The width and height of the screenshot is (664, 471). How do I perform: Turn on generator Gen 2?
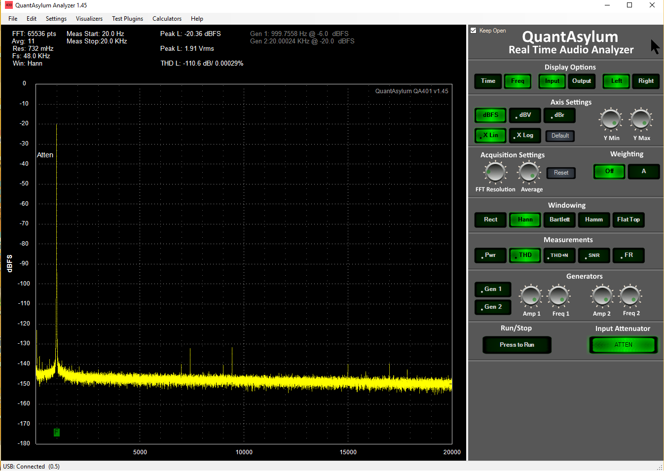tap(492, 307)
